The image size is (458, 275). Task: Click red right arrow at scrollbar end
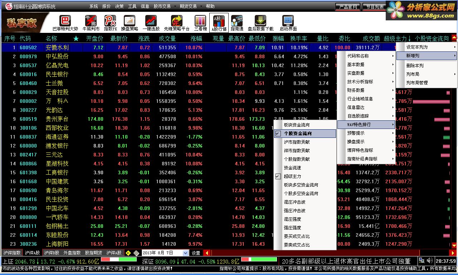[453, 253]
